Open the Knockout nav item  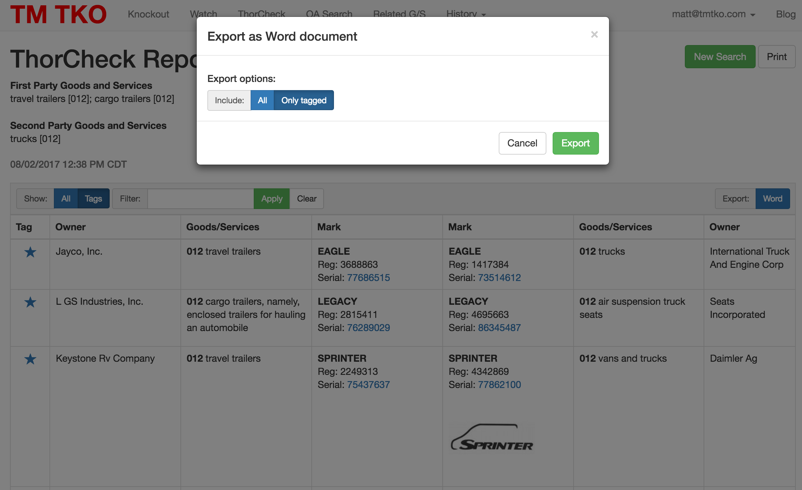(x=148, y=14)
